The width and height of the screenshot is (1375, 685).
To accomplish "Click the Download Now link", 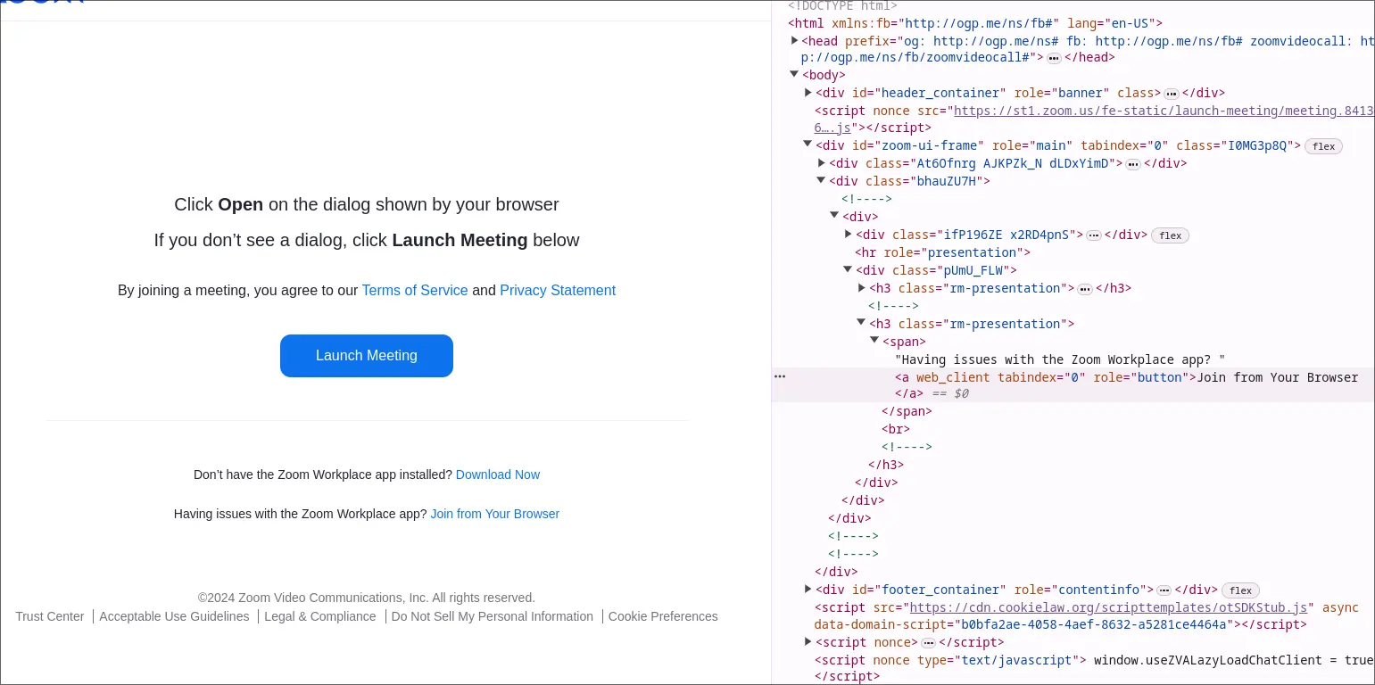I will (x=497, y=475).
